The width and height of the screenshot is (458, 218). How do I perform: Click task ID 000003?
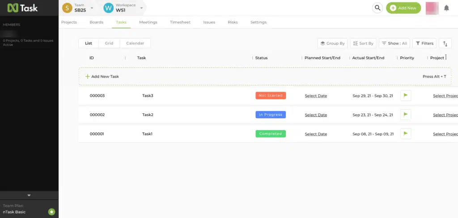click(x=97, y=95)
